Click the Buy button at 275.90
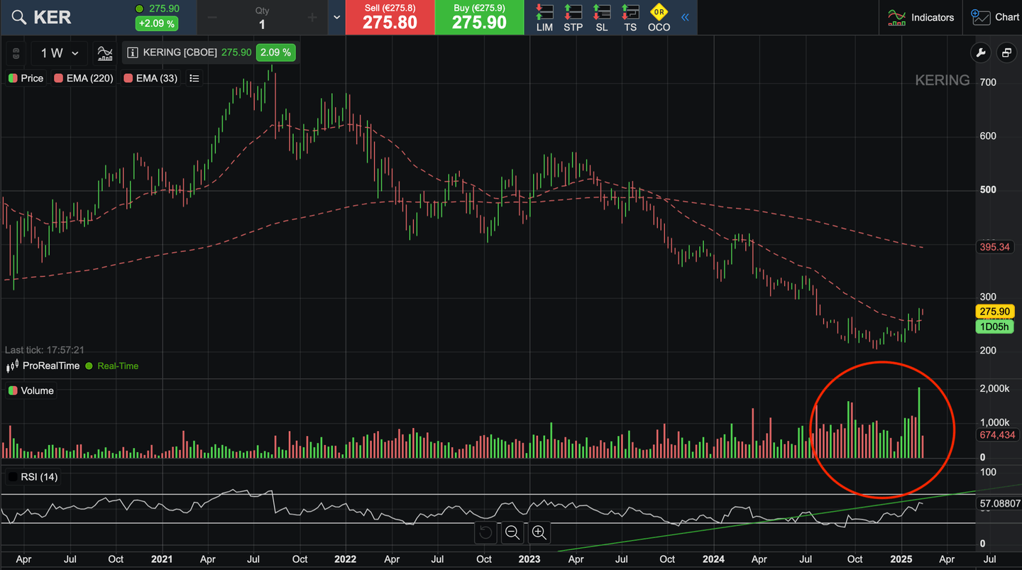 (x=479, y=17)
